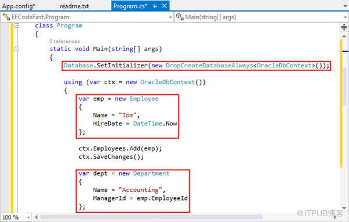Click DateTime in the HireDate assignment
This screenshot has height=222, width=349.
point(148,123)
